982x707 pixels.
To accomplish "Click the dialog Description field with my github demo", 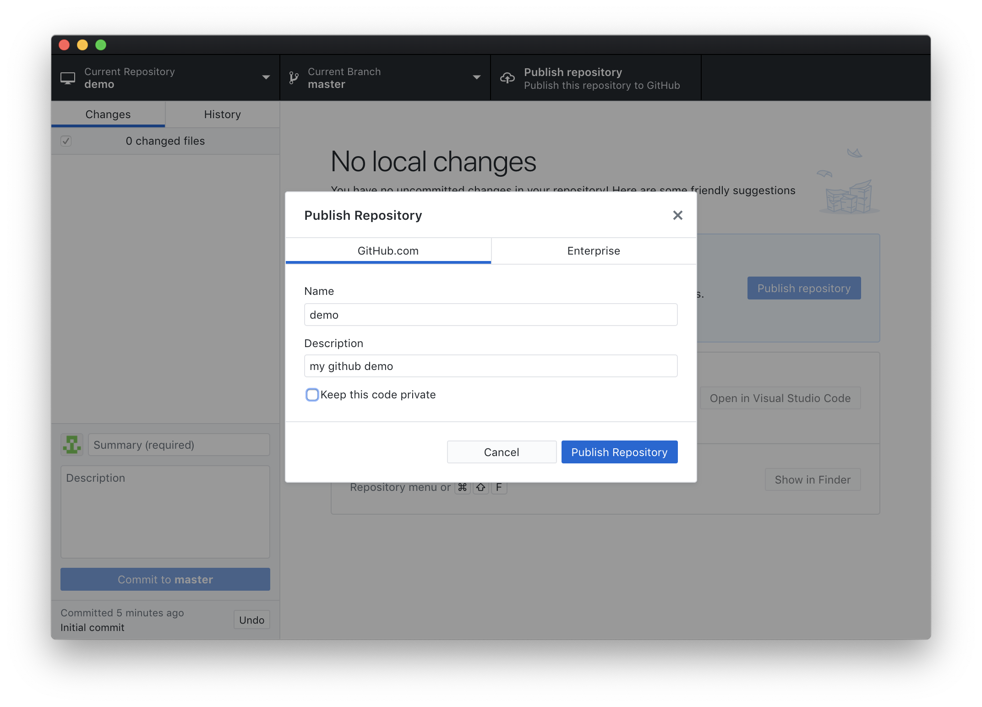I will click(x=491, y=366).
